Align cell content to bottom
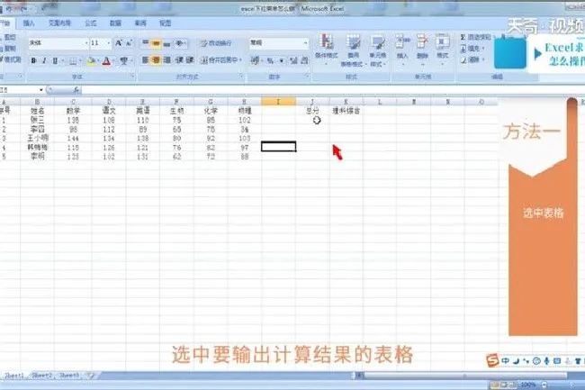The height and width of the screenshot is (390, 585). tap(166, 43)
